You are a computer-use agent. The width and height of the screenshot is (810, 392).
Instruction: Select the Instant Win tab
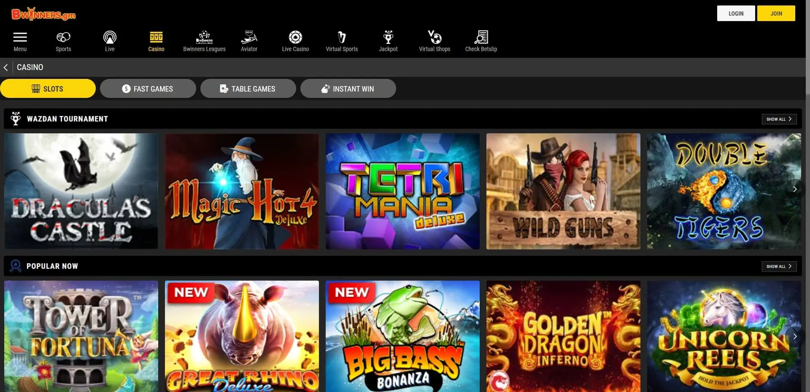348,89
